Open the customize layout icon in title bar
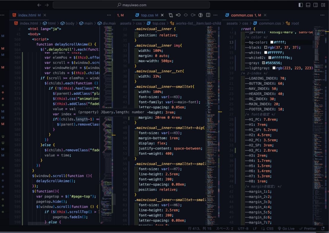The width and height of the screenshot is (329, 233). pos(323,5)
